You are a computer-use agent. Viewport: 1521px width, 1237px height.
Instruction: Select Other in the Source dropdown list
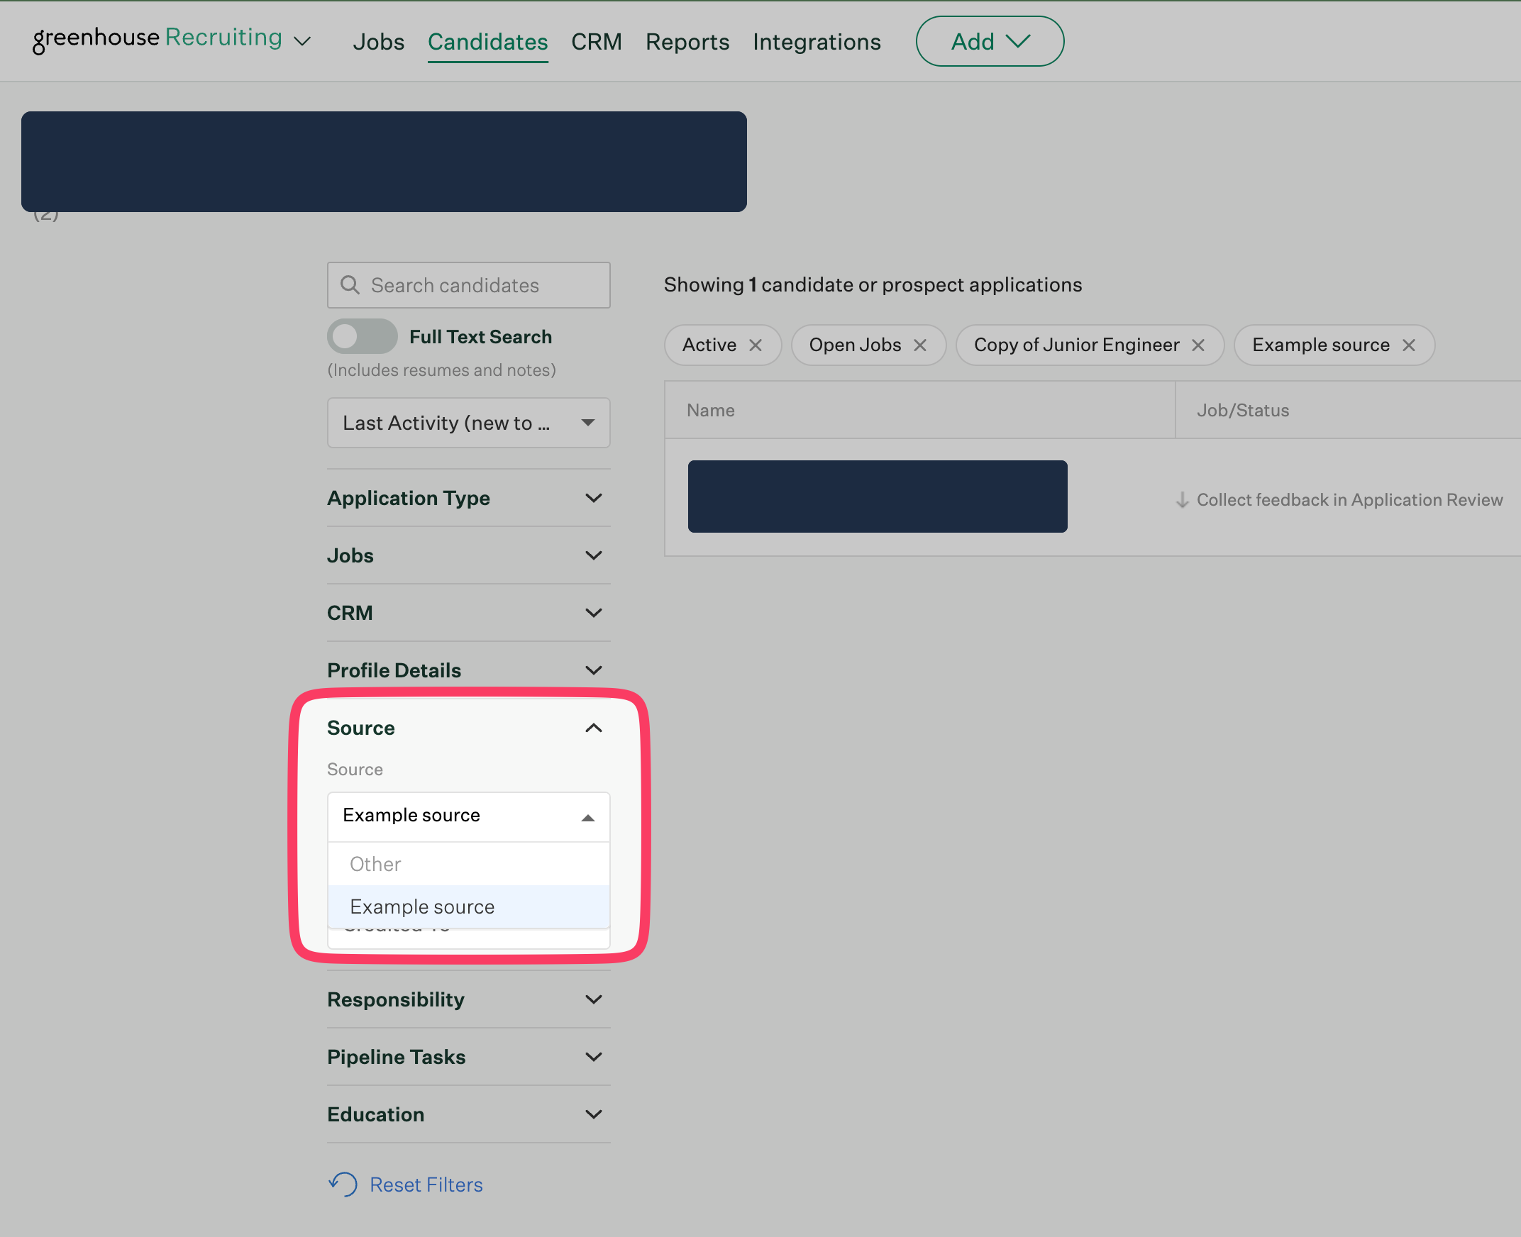tap(375, 865)
